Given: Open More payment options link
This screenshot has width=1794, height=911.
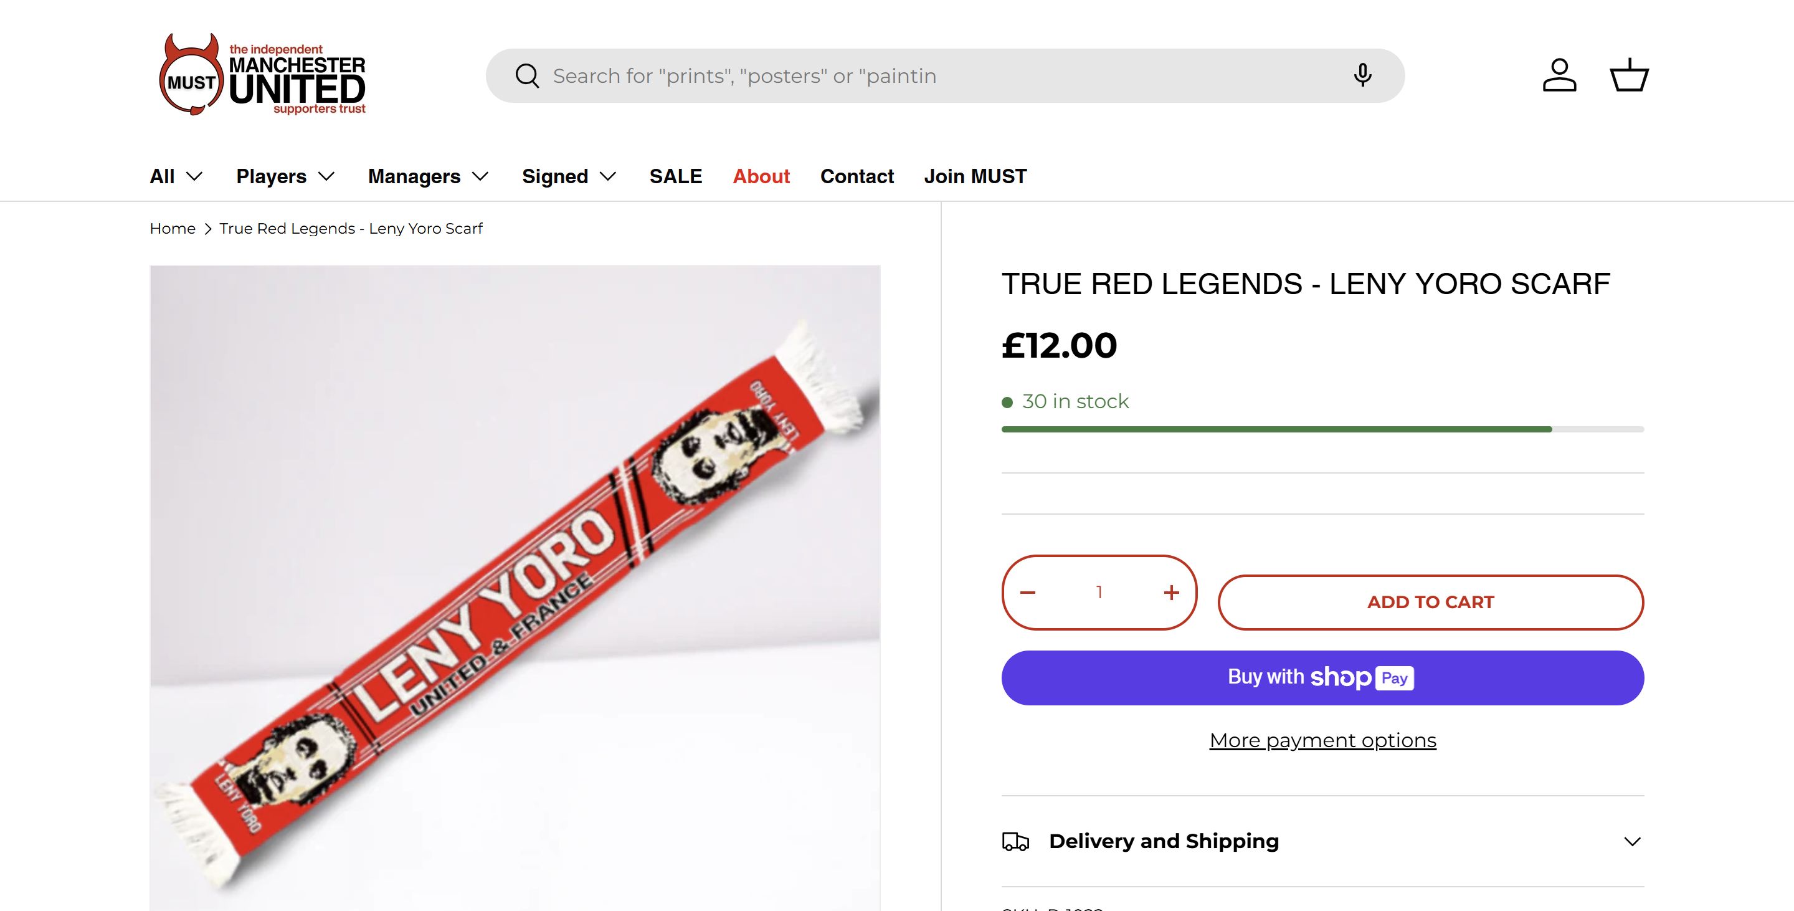Looking at the screenshot, I should 1322,740.
